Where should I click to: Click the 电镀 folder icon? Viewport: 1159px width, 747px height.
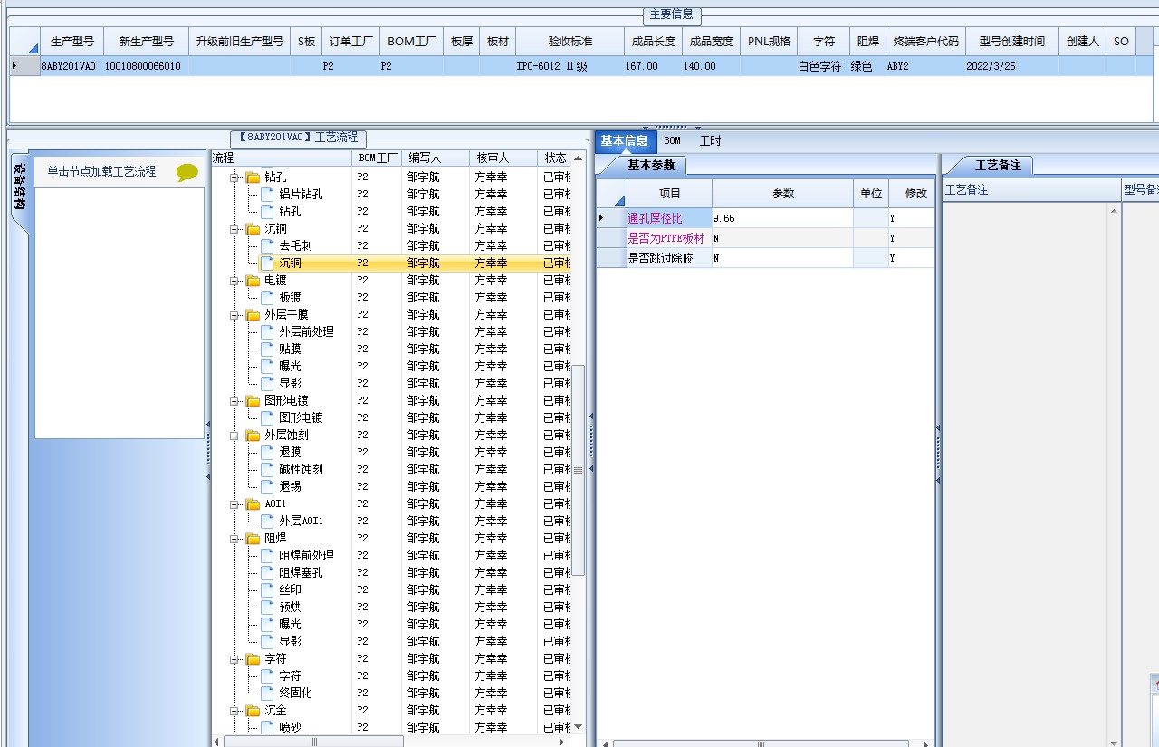(253, 280)
